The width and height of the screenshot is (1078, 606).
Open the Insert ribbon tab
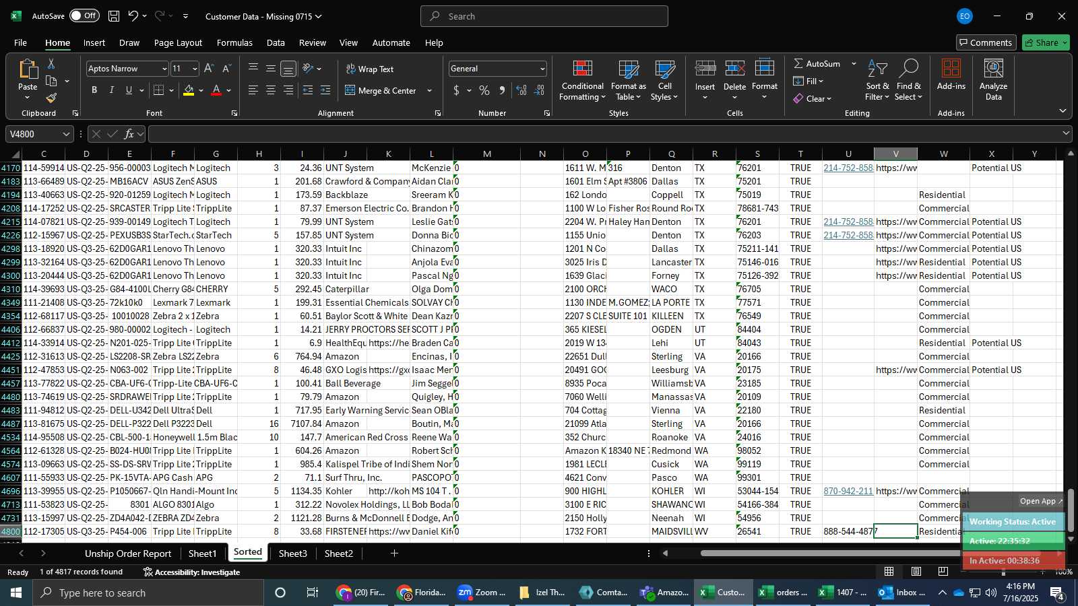[x=94, y=42]
